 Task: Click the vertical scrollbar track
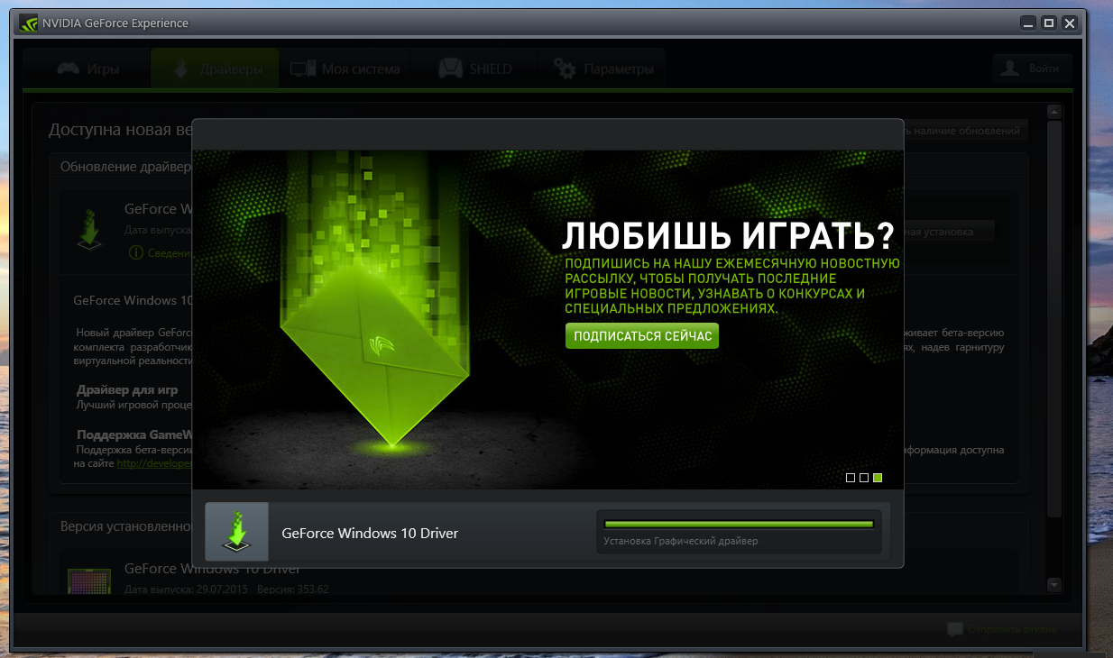(x=1053, y=349)
